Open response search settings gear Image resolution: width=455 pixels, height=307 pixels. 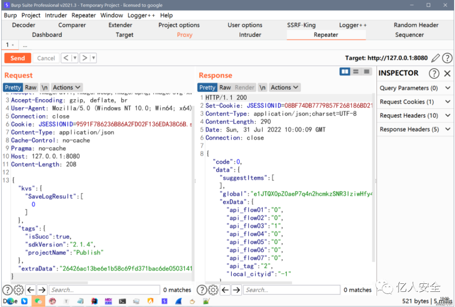[213, 290]
